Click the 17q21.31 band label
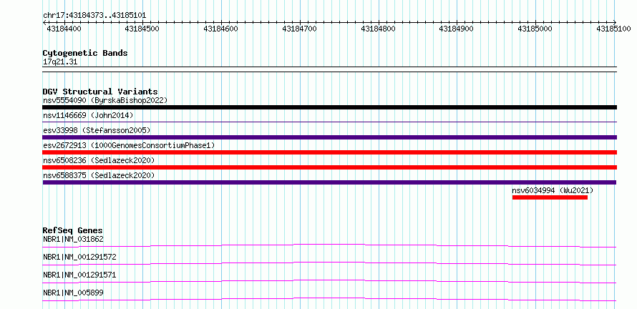The image size is (637, 309). [x=59, y=62]
